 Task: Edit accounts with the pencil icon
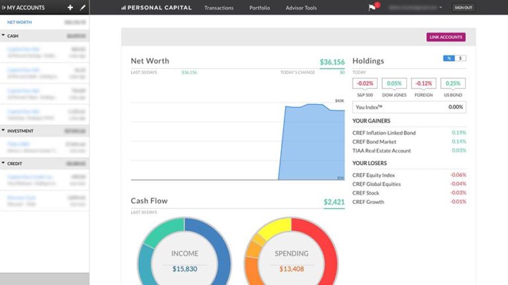pos(83,7)
